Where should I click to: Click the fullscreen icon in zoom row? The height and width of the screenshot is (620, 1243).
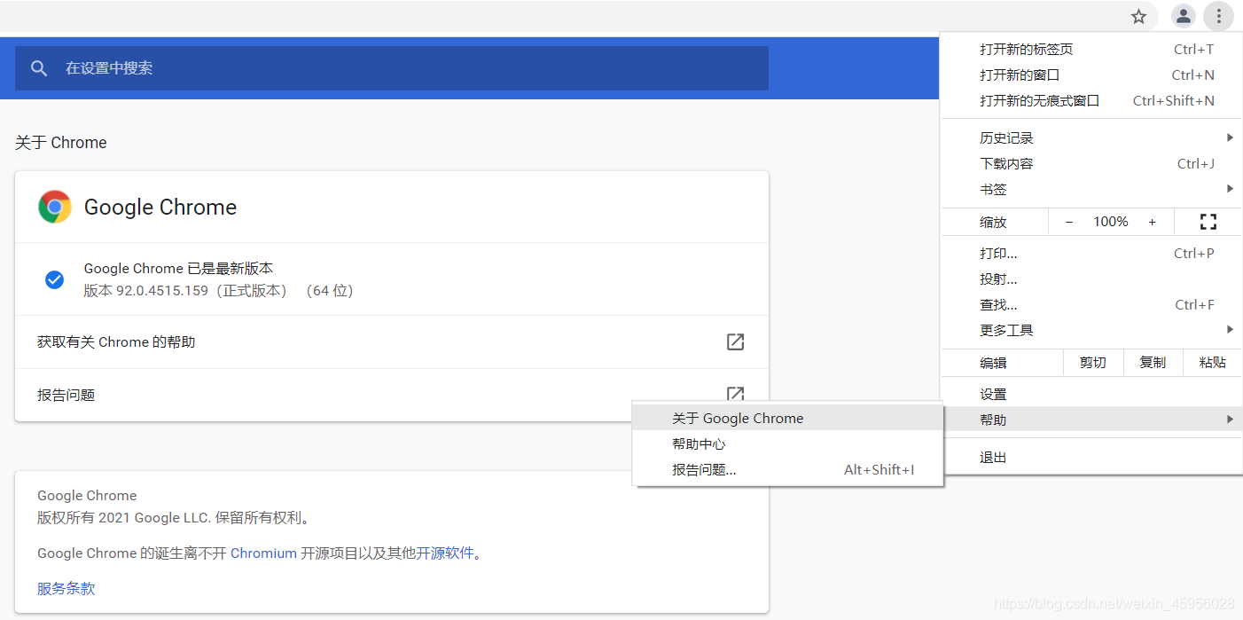(x=1208, y=222)
